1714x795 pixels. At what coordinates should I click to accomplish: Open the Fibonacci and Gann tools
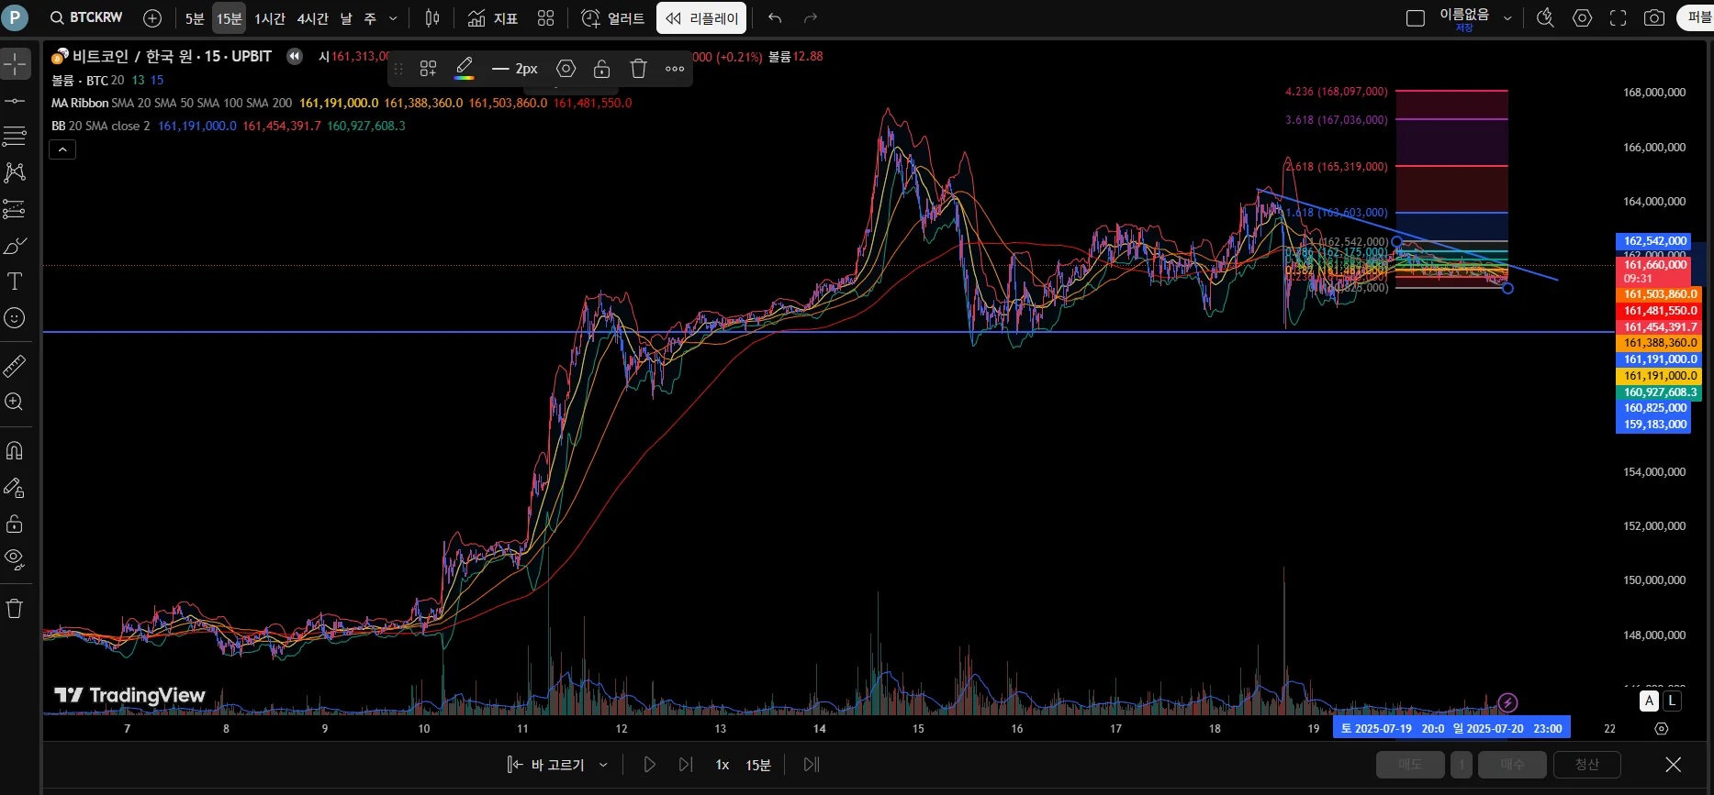(16, 137)
